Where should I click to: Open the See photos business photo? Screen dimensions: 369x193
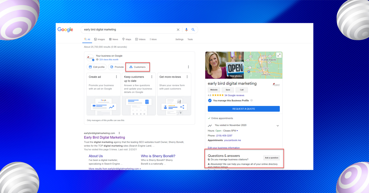(x=224, y=65)
